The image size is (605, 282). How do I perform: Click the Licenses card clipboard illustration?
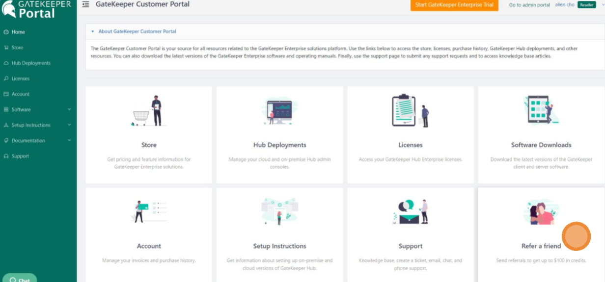pyautogui.click(x=411, y=111)
